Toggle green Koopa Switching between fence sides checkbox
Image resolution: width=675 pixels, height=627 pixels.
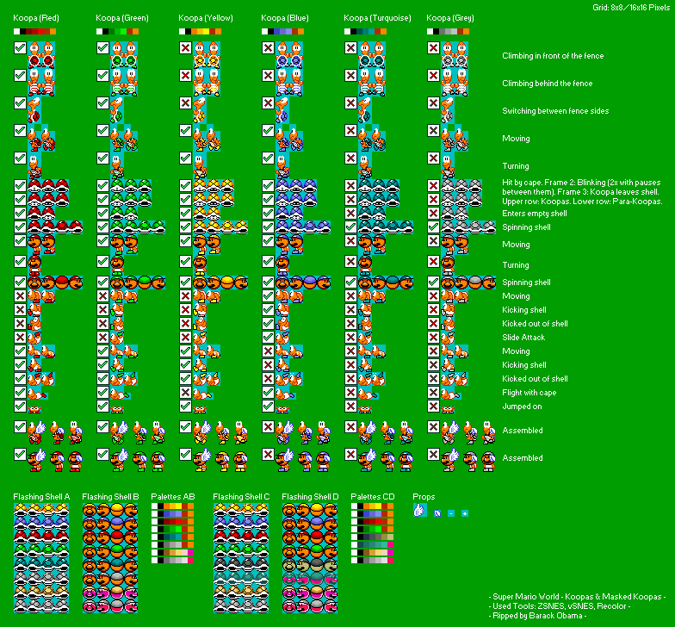click(x=102, y=103)
